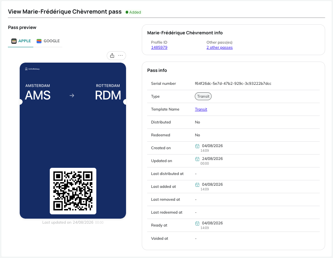Click the Voided at label
Viewport: 333px width, 258px height.
click(x=159, y=238)
